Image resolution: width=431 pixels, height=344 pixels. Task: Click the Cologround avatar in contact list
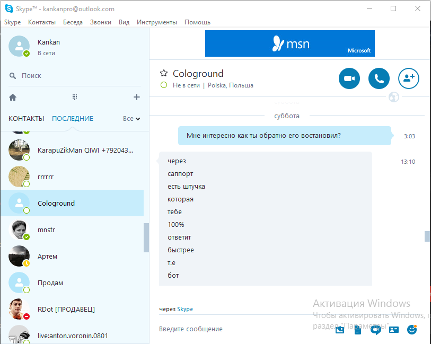19,203
